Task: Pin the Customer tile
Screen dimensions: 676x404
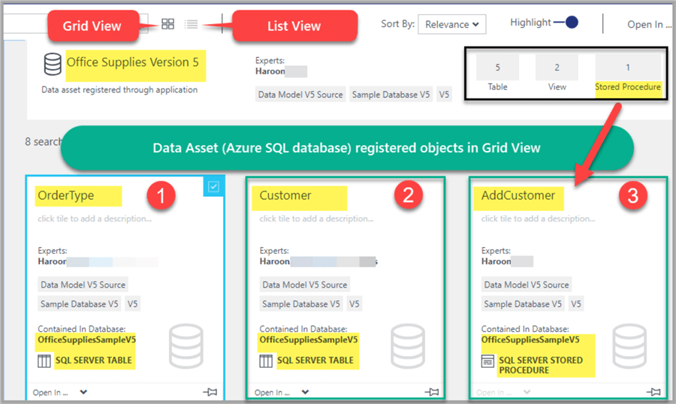Action: pos(432,392)
